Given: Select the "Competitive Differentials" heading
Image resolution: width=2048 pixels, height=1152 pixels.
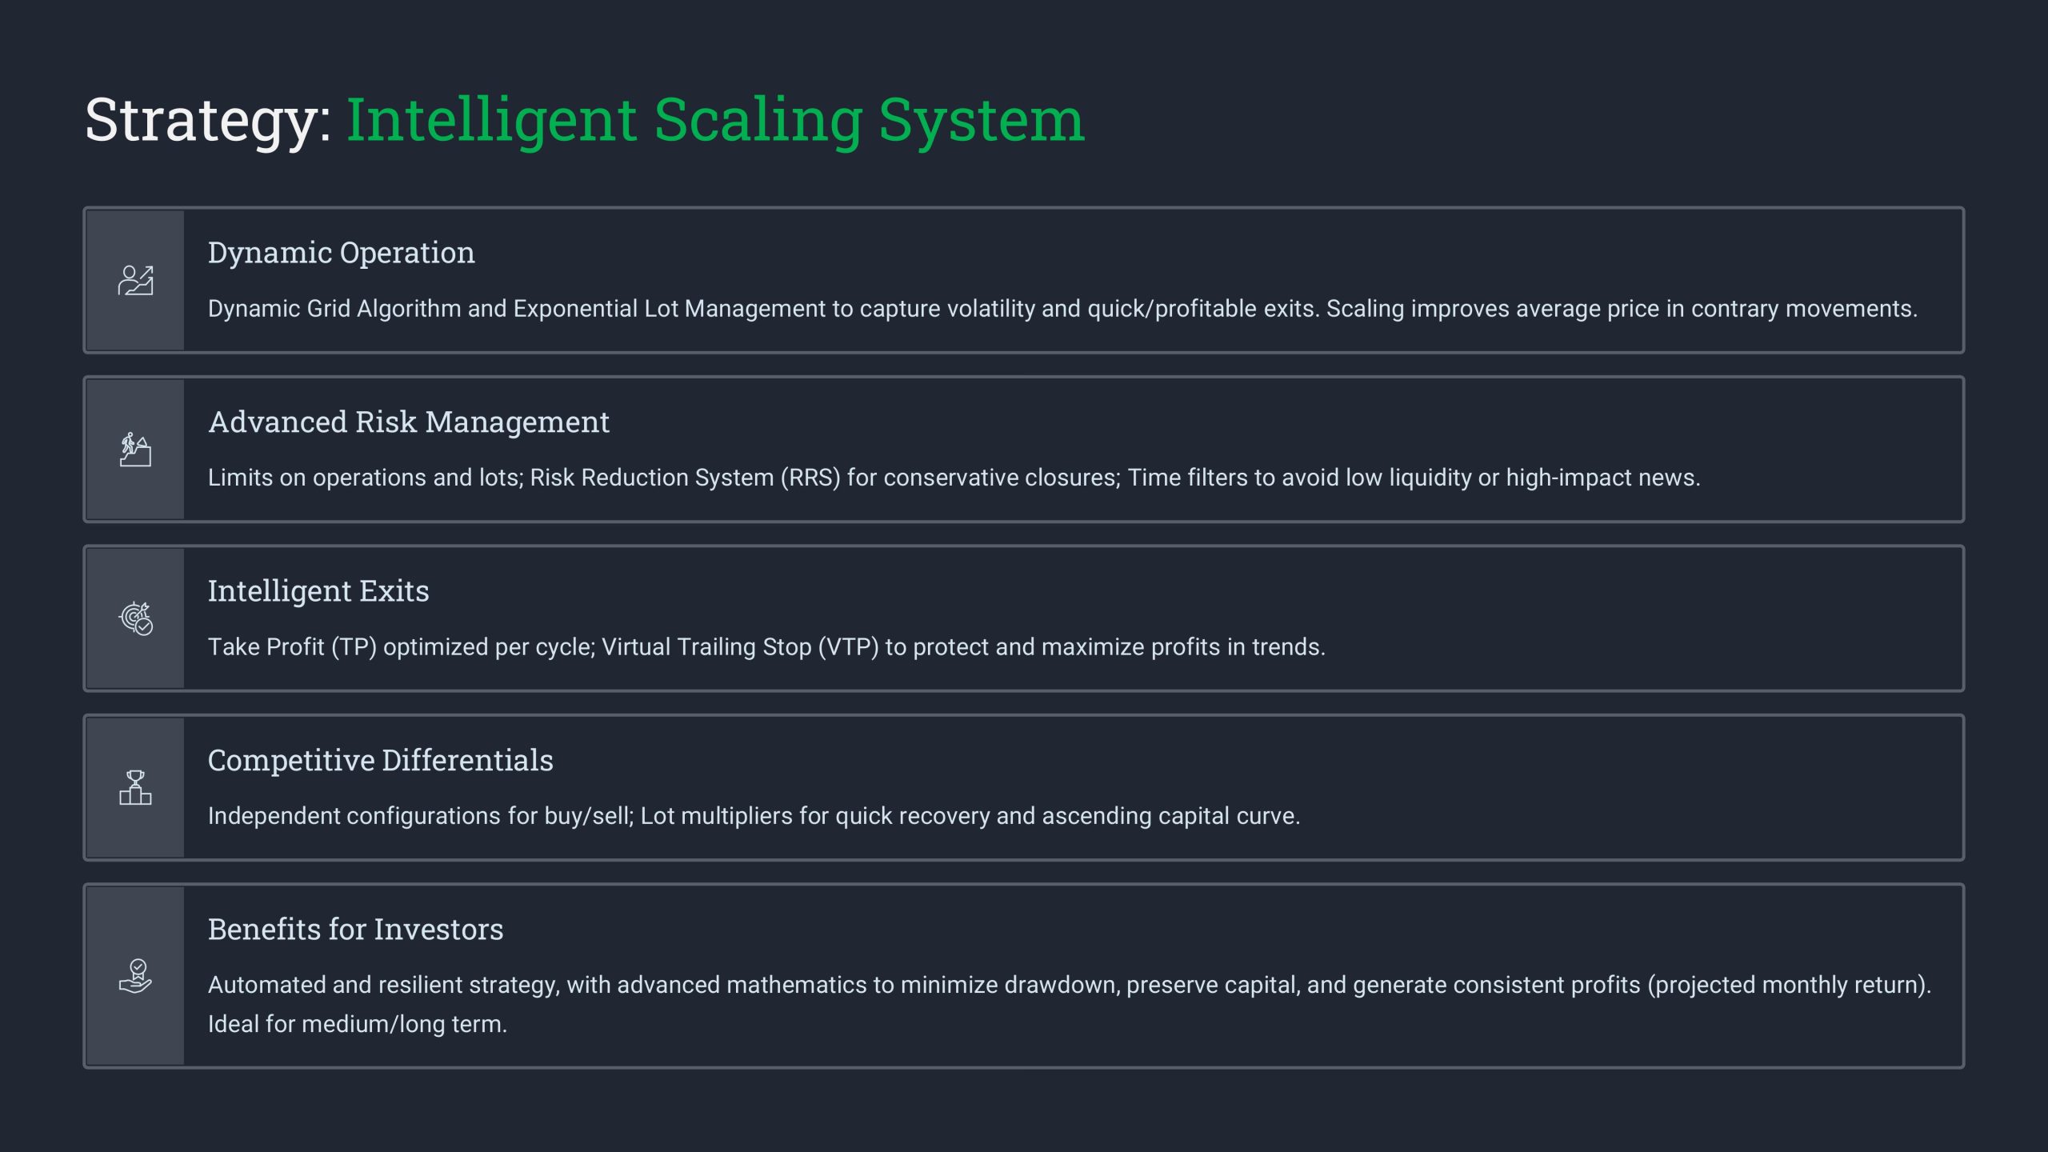Looking at the screenshot, I should point(380,760).
